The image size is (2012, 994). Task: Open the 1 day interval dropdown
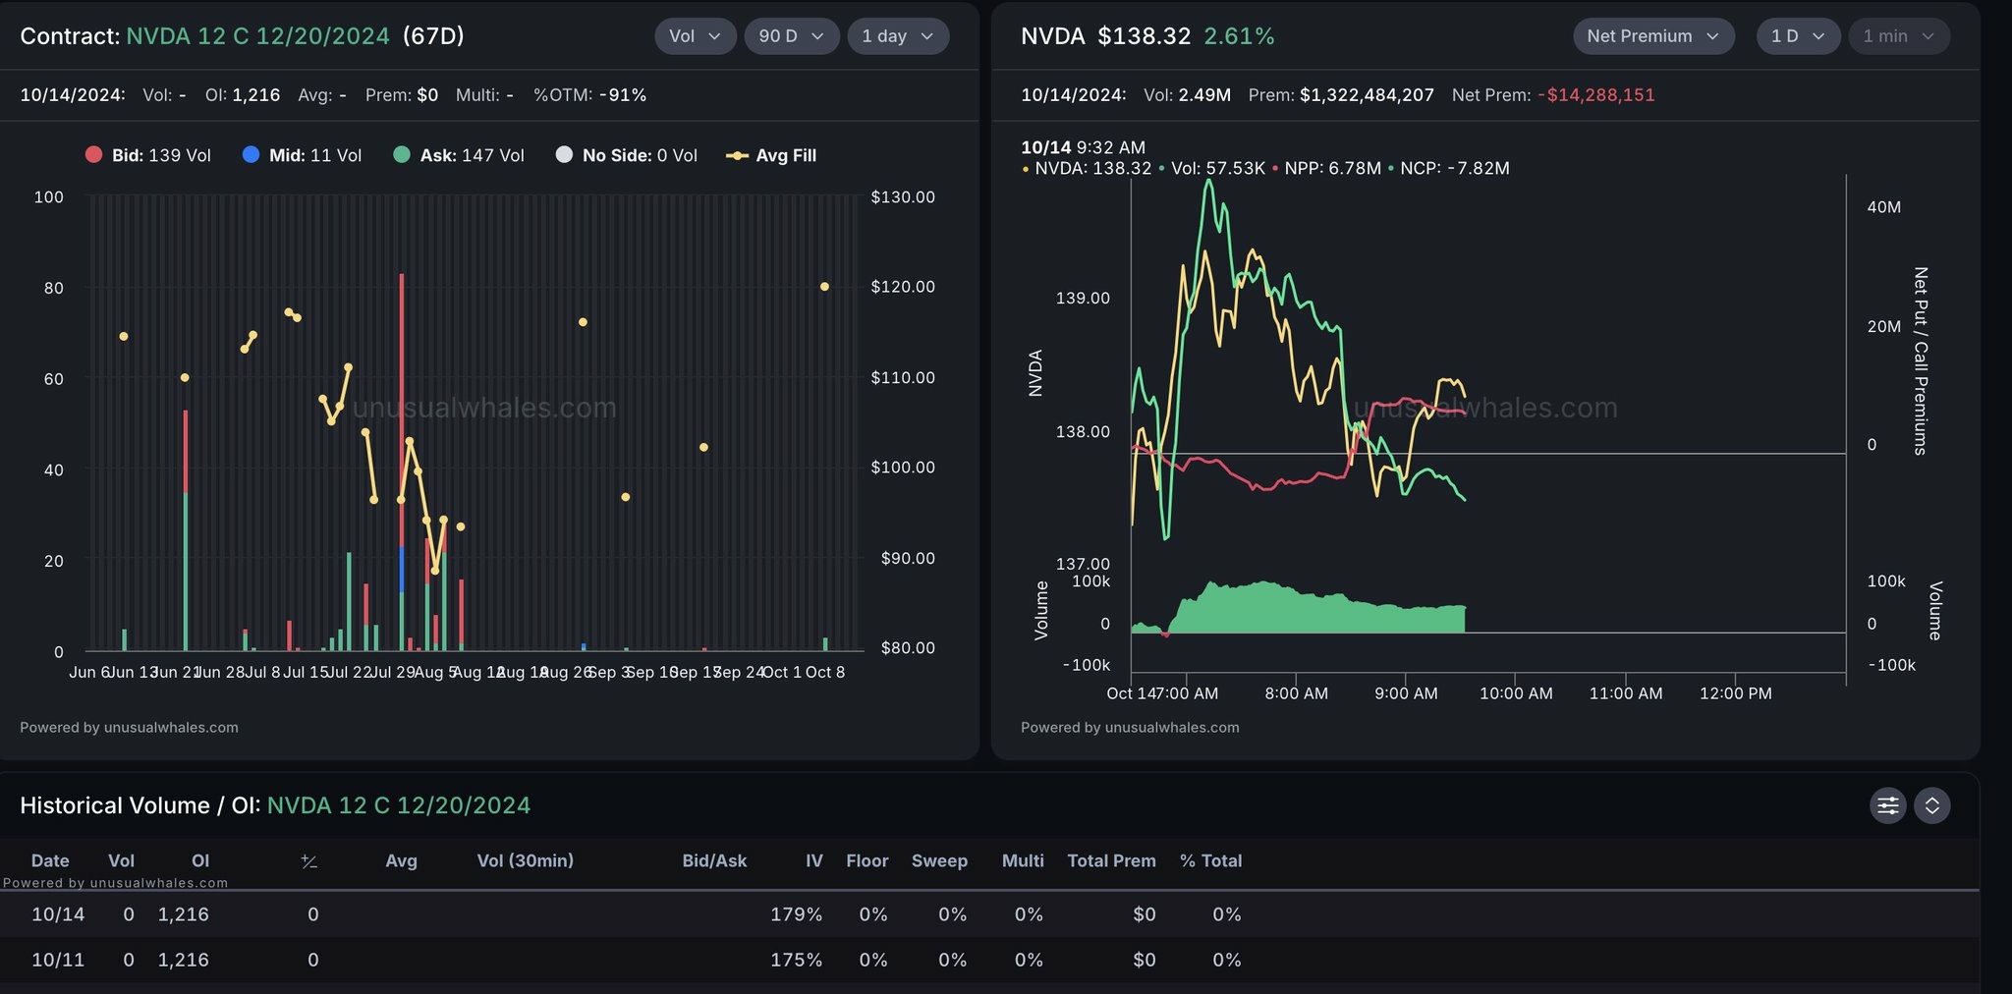[898, 36]
